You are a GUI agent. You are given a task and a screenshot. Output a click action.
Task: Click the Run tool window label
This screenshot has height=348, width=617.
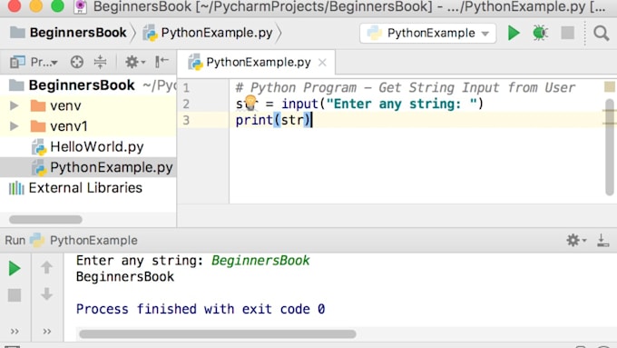(x=15, y=241)
